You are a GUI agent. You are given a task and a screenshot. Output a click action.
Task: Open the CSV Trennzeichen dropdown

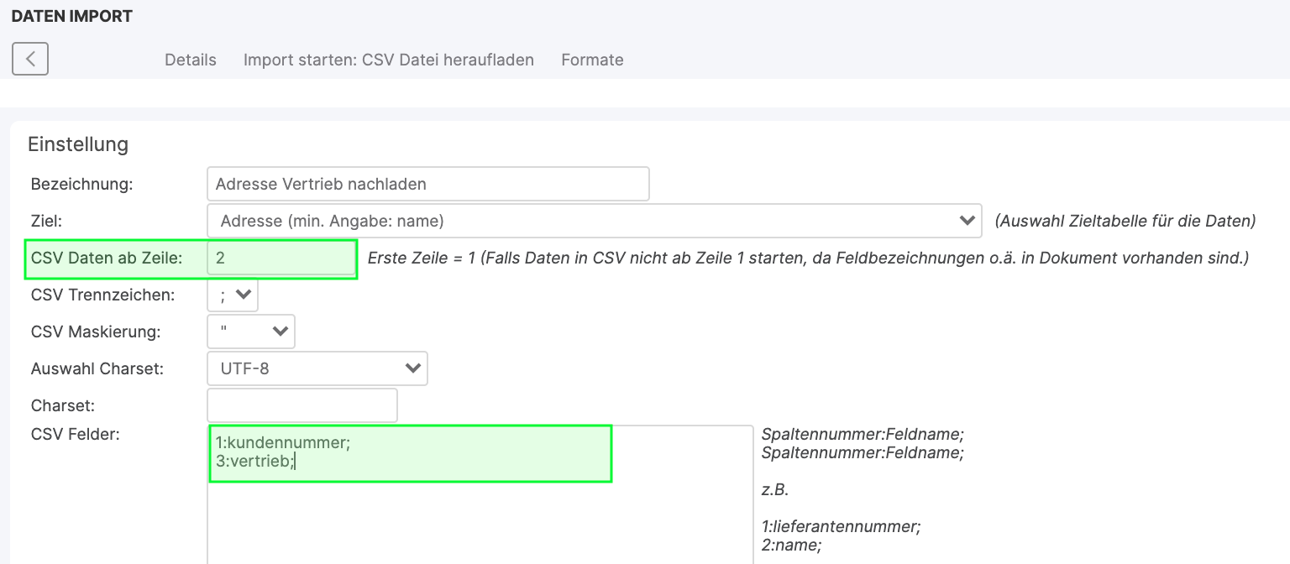click(233, 295)
